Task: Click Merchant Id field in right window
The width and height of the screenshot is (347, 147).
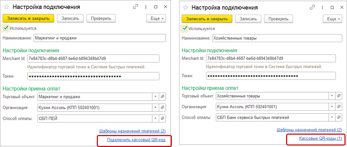Action: pos(271,58)
